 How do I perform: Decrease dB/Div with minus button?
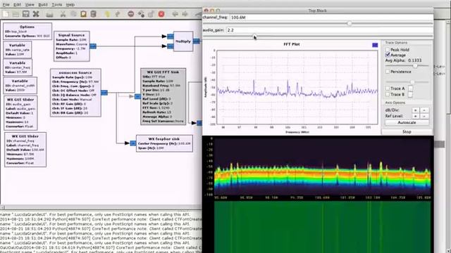[424, 110]
